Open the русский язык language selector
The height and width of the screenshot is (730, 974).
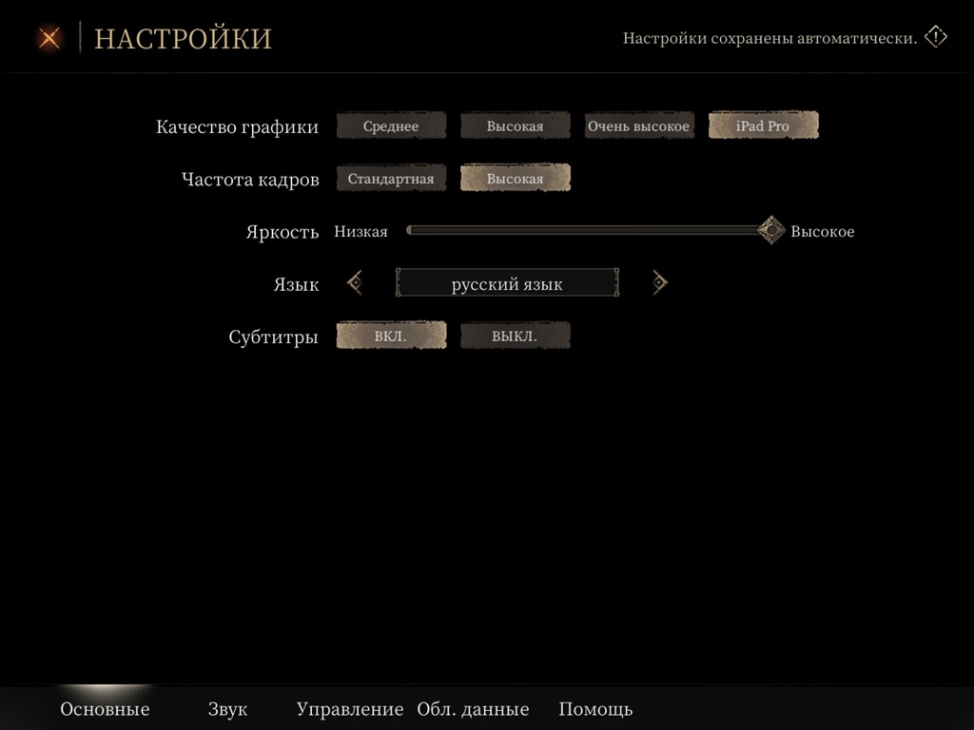(x=507, y=284)
